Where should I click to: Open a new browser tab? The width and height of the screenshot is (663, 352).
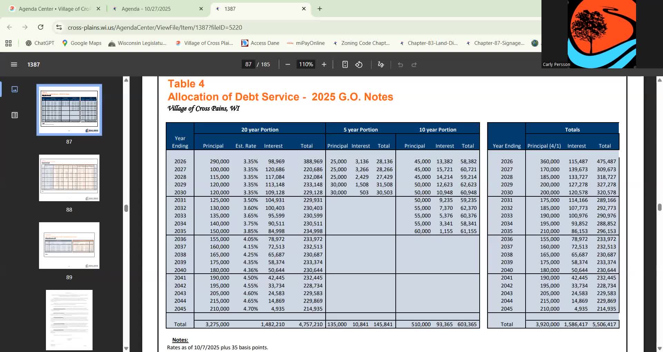320,9
